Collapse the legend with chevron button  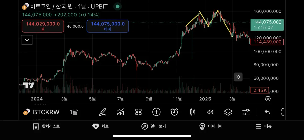27,40
